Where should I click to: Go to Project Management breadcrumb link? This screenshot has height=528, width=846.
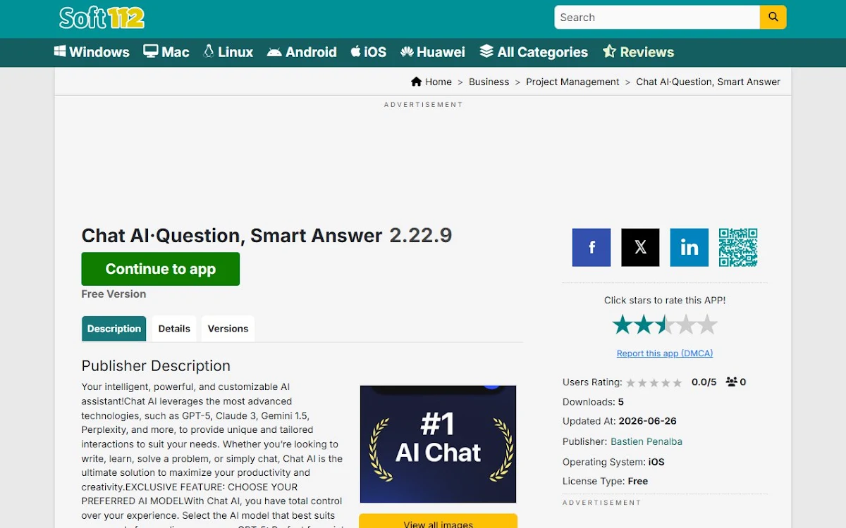click(x=572, y=82)
